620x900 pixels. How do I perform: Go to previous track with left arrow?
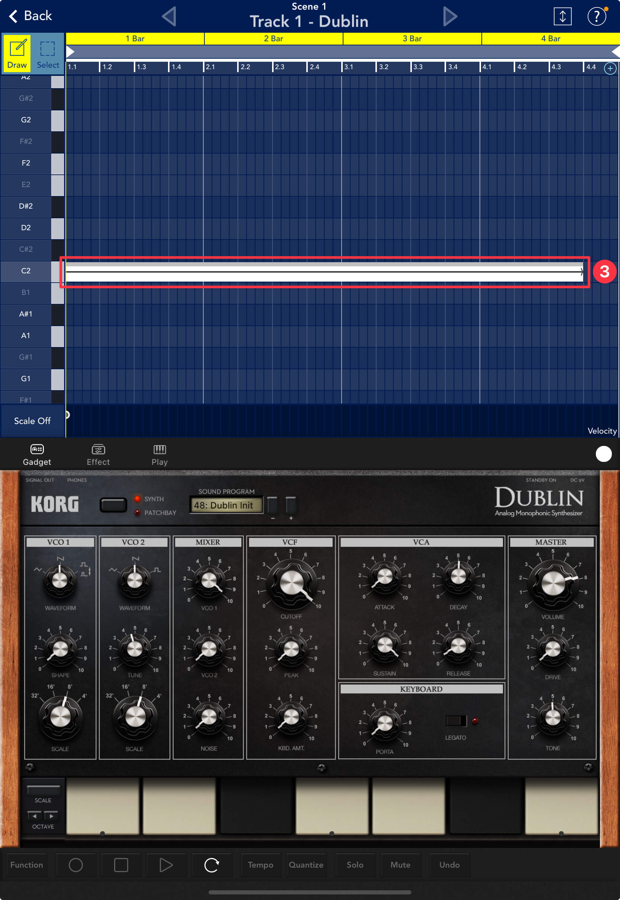(169, 16)
